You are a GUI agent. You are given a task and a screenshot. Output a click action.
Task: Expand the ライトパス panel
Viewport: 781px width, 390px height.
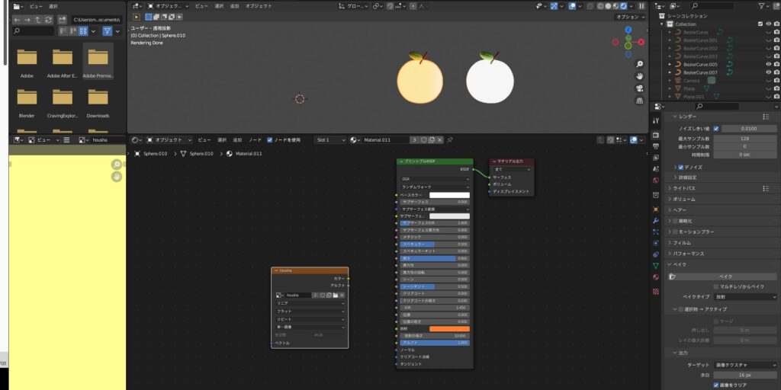coord(683,188)
